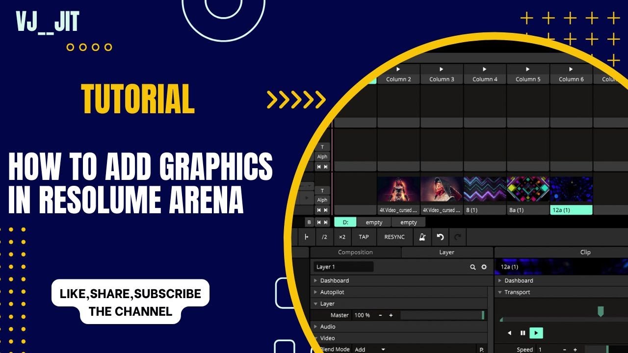Click the Layer 1 name field
This screenshot has height=353, width=628.
point(343,267)
